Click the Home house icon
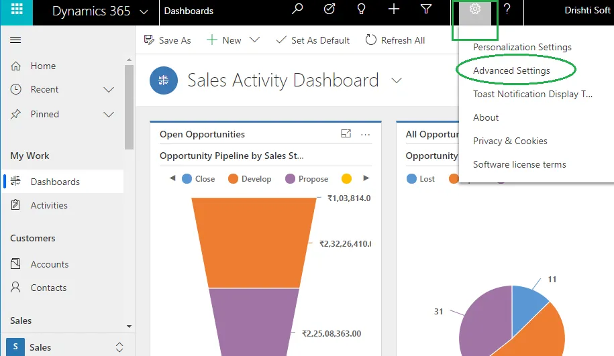Image resolution: width=614 pixels, height=356 pixels. [x=15, y=66]
